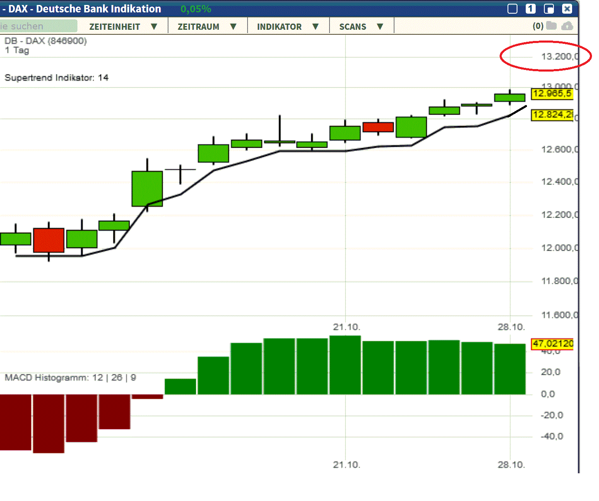The width and height of the screenshot is (599, 501).
Task: Click the tiny dark red MACD bar near zero
Action: coord(147,396)
